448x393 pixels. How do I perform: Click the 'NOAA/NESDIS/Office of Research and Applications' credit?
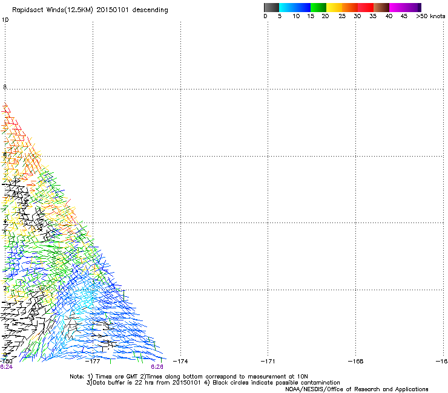click(x=357, y=389)
